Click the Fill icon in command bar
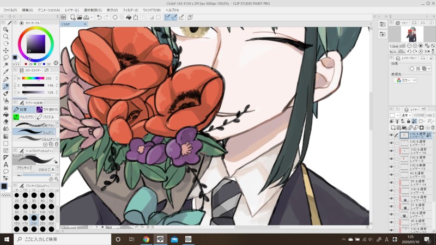The image size is (436, 245). click(129, 17)
